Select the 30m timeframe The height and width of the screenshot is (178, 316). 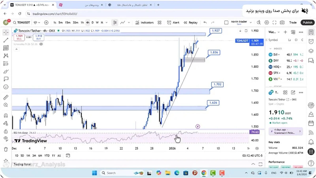click(76, 23)
